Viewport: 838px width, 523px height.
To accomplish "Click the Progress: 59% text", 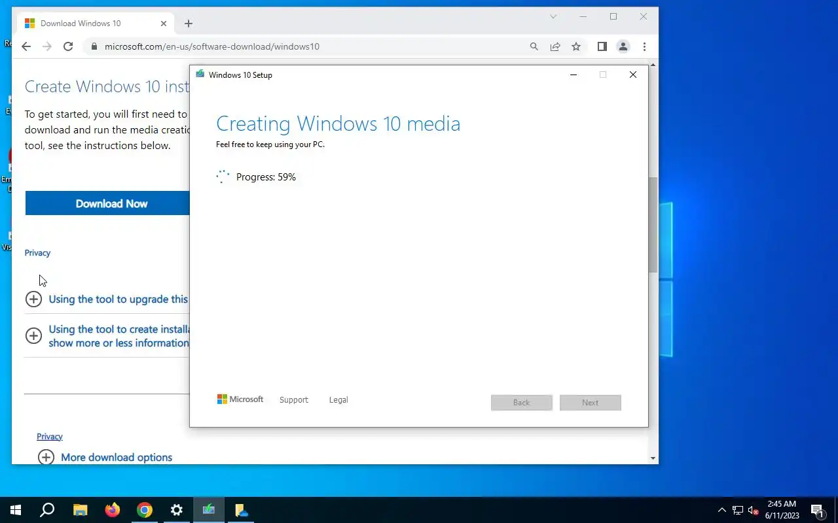I will tap(266, 177).
